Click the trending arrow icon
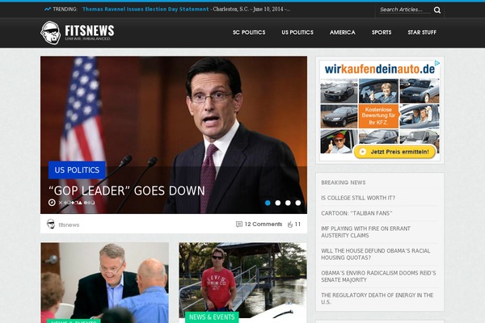The height and width of the screenshot is (323, 485). coord(48,9)
